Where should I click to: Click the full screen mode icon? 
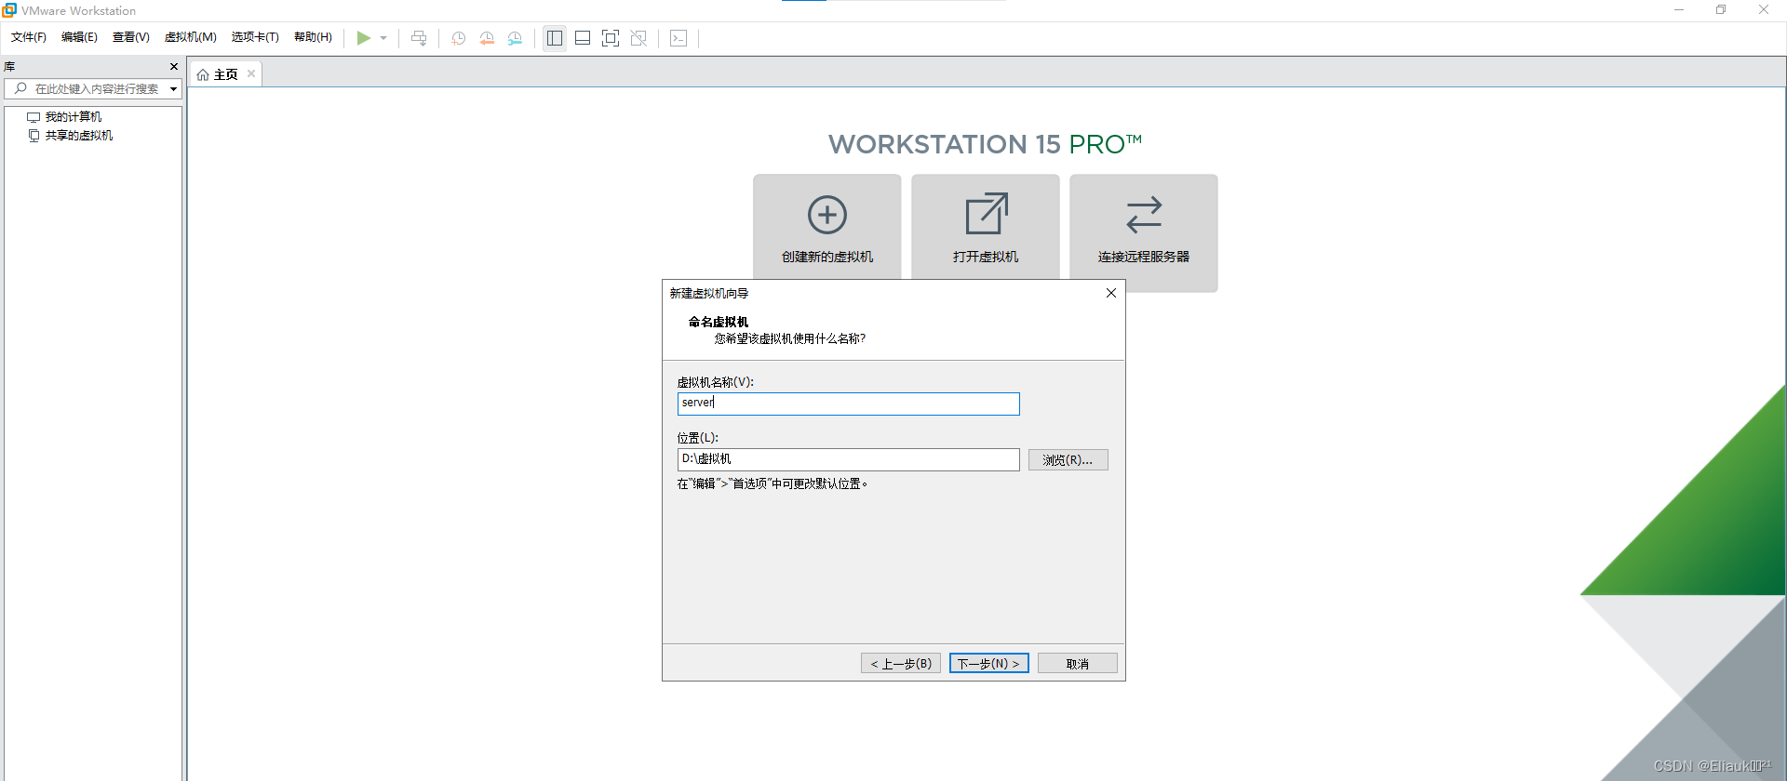coord(611,38)
